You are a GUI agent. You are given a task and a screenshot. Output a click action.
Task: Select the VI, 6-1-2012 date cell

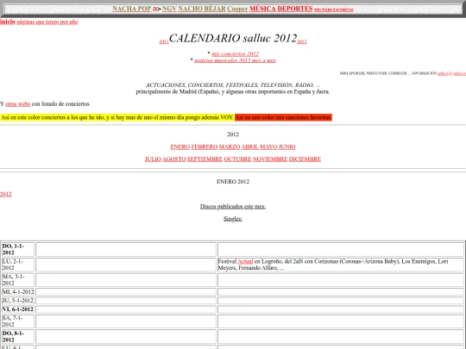[x=18, y=309]
